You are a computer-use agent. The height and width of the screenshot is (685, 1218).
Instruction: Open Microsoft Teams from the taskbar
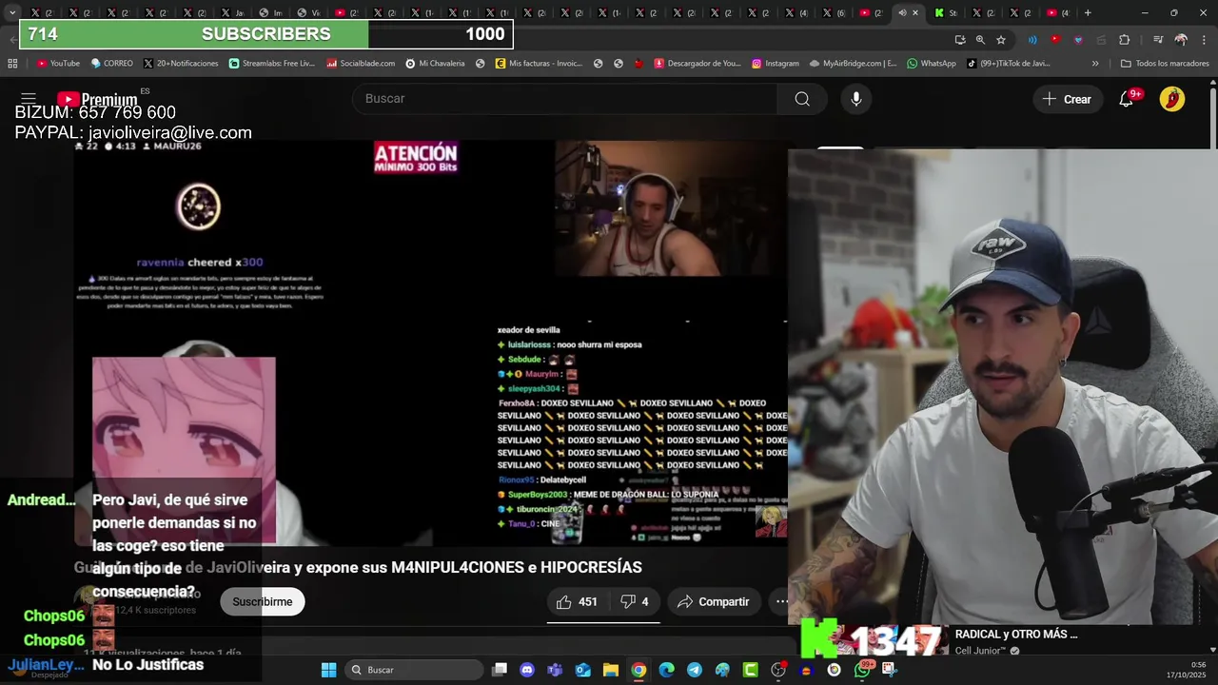pos(555,670)
